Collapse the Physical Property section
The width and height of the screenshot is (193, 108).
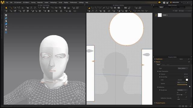coord(155,103)
